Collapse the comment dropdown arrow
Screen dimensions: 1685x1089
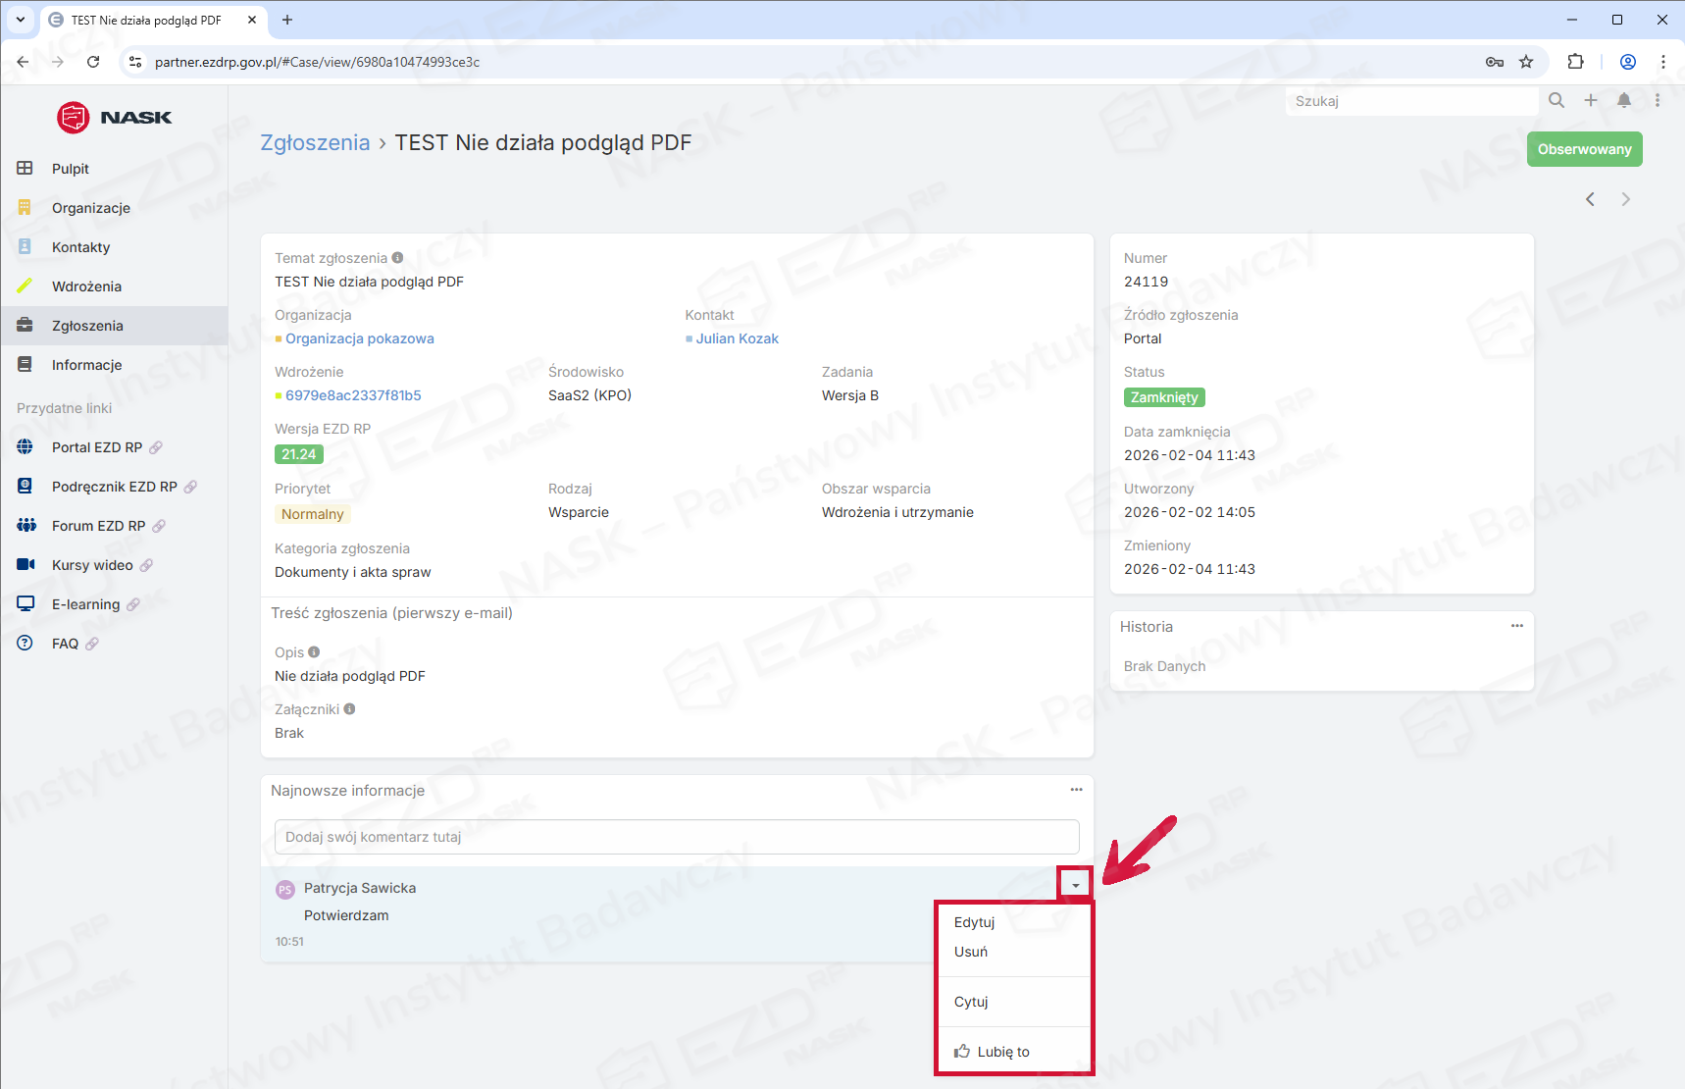point(1075,885)
